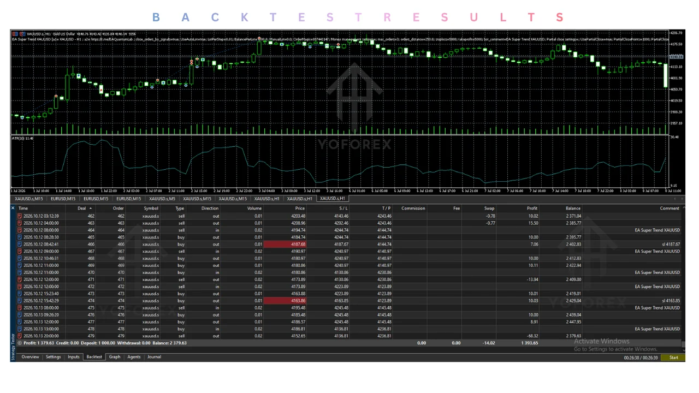Open the Journal tab
The height and width of the screenshot is (393, 699).
(x=154, y=357)
